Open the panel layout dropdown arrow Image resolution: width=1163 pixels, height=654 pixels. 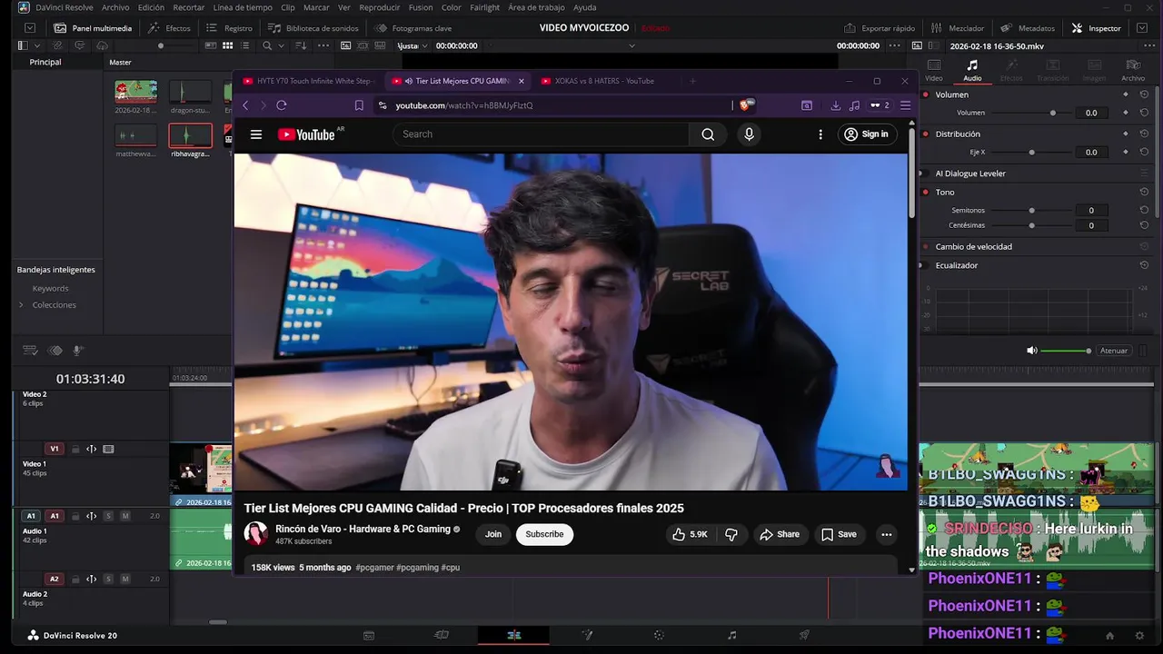(36, 45)
